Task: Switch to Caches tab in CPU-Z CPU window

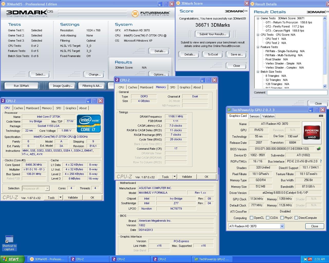Action: pos(19,108)
